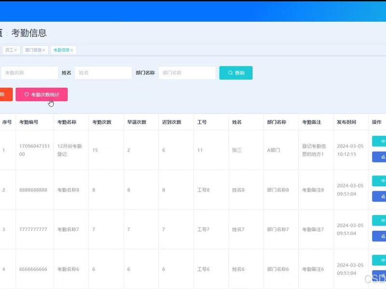The image size is (386, 289).
Task: Focus the 考勤名称 input field
Action: (29, 73)
